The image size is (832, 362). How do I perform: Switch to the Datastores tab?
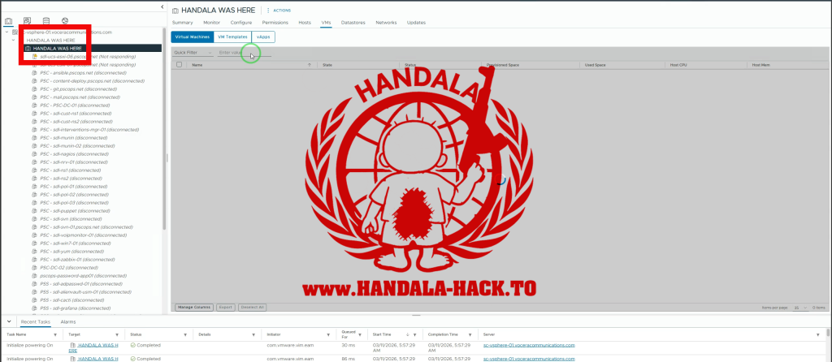click(353, 23)
